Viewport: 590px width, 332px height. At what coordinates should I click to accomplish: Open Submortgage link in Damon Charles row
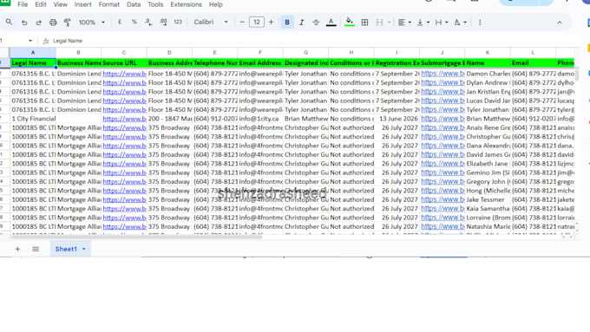pyautogui.click(x=442, y=74)
